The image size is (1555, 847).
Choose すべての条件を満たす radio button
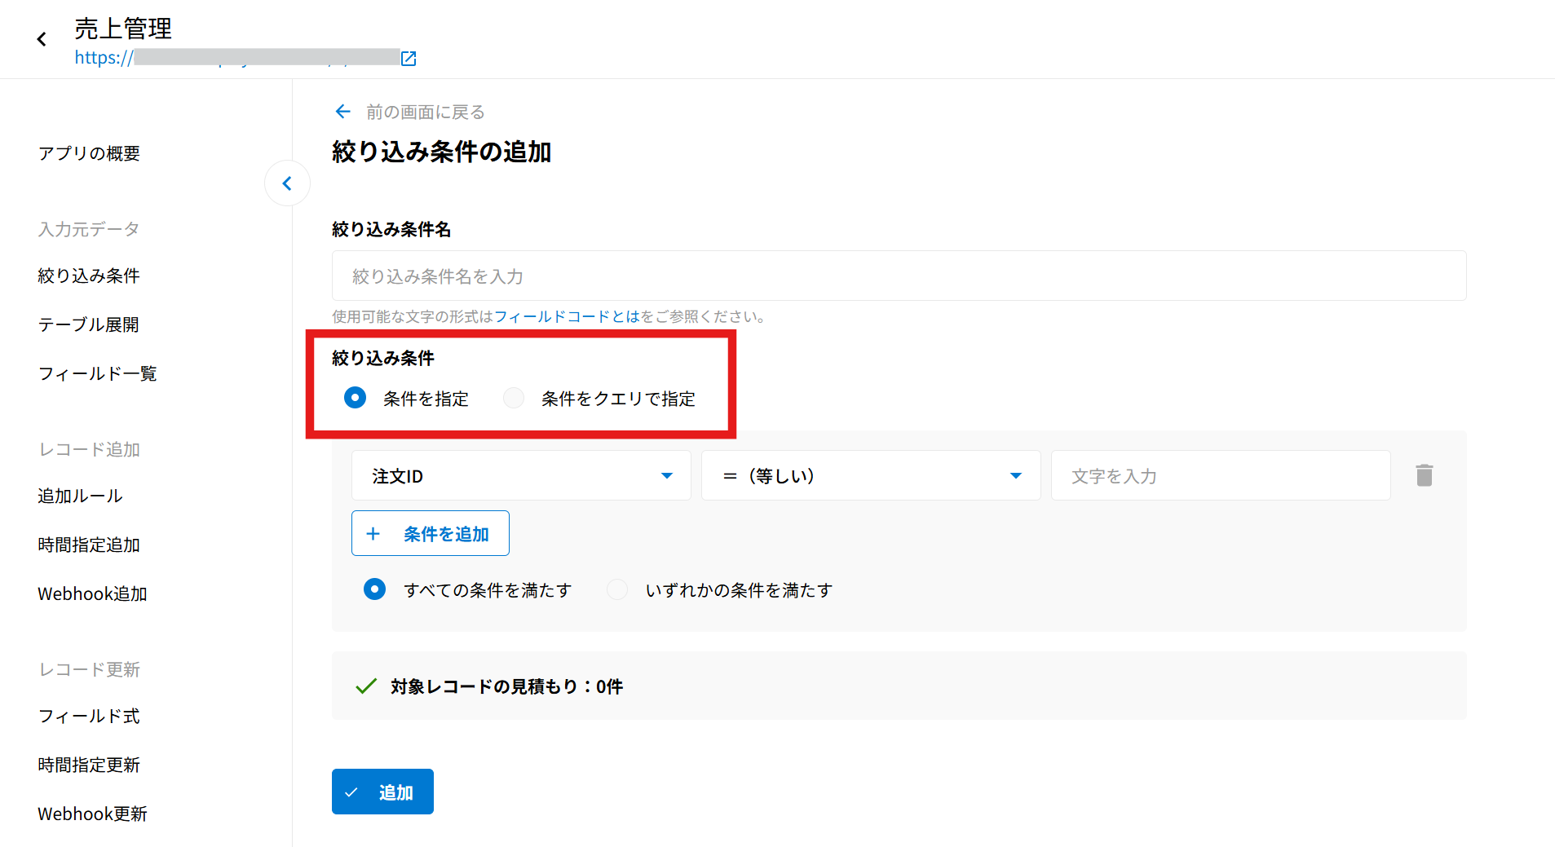tap(374, 589)
